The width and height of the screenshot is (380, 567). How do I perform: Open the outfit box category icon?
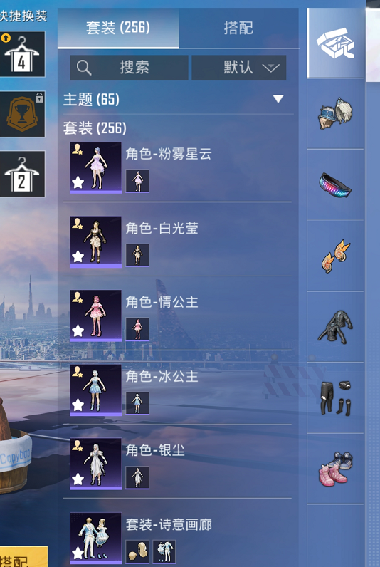pos(335,43)
